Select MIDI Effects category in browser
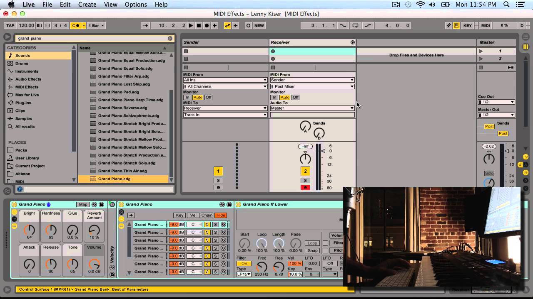 [39, 87]
